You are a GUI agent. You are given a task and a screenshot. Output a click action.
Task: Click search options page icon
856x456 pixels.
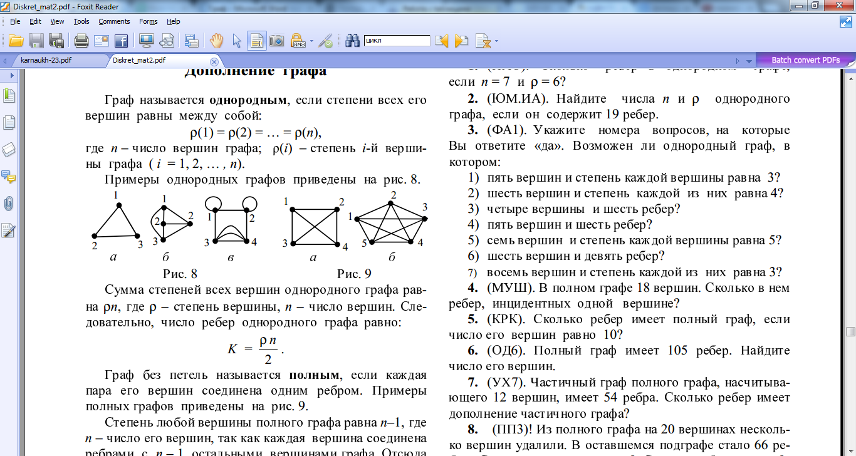483,41
